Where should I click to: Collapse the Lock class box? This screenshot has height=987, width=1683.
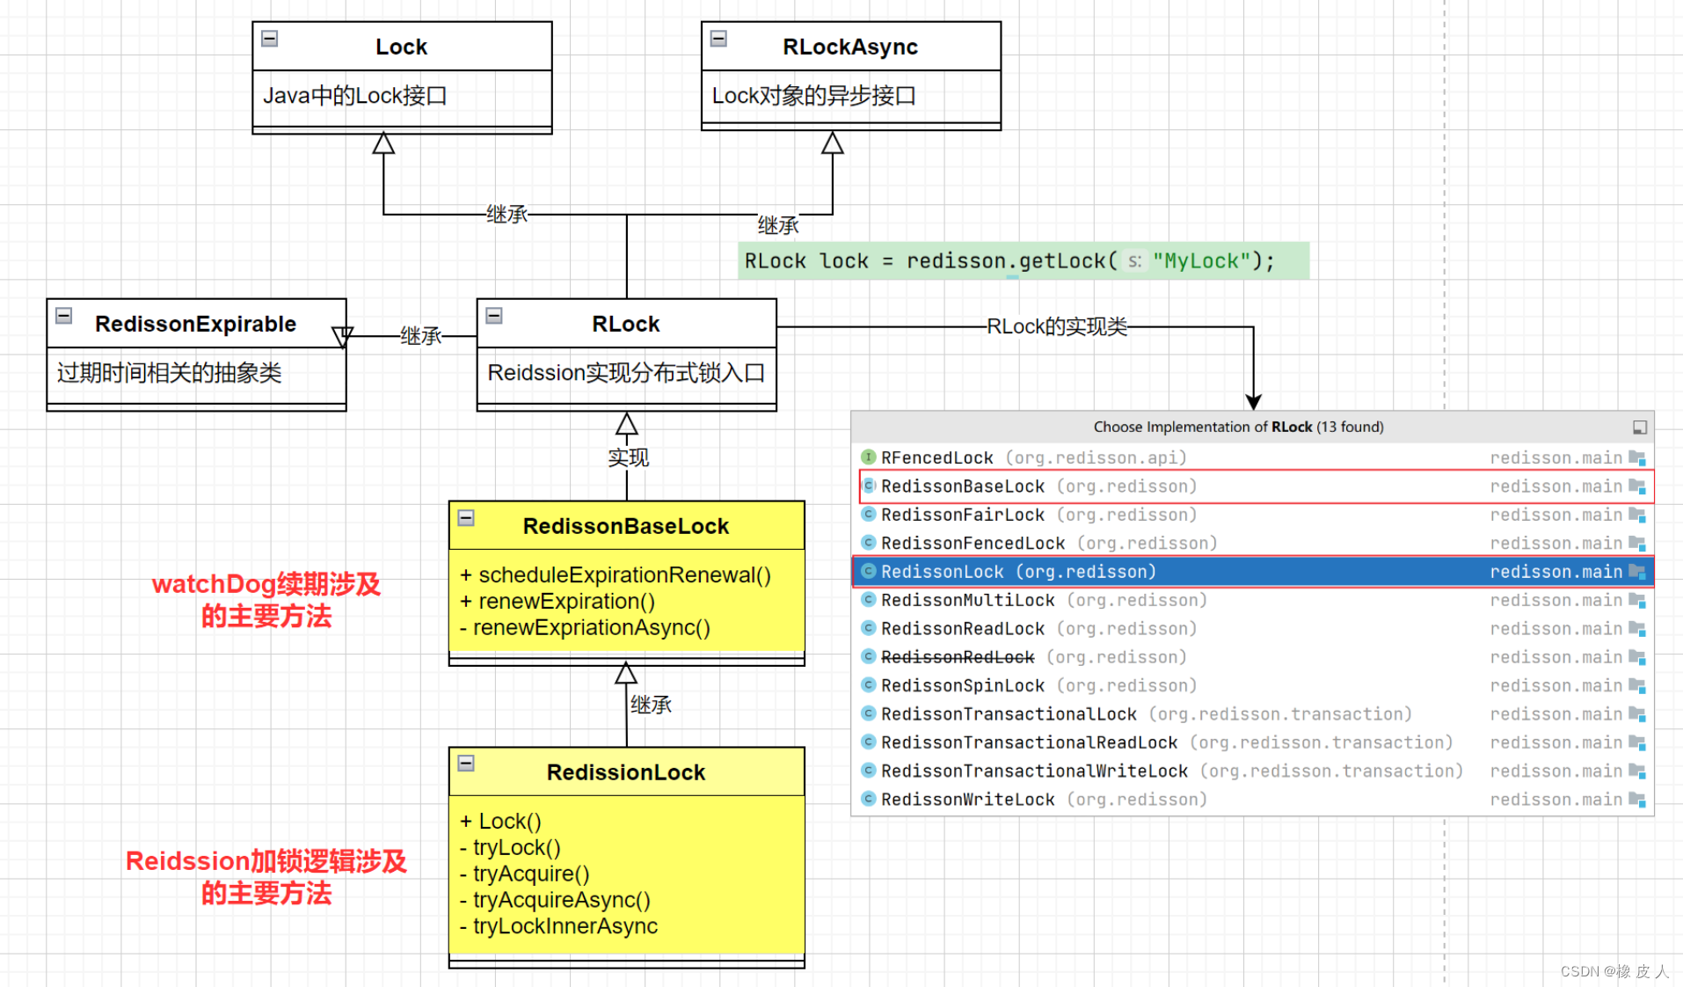270,39
